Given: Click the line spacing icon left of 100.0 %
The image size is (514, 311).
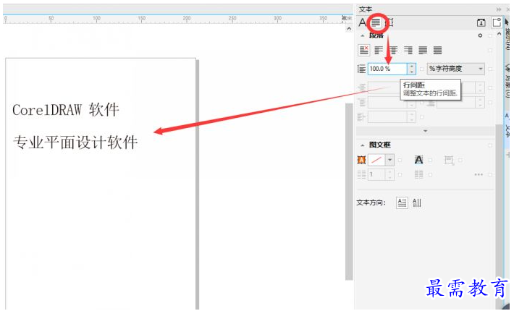Looking at the screenshot, I should point(361,69).
